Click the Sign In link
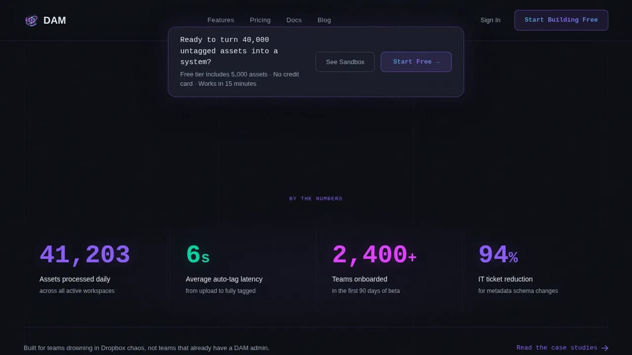Viewport: 632px width, 355px height. point(490,20)
